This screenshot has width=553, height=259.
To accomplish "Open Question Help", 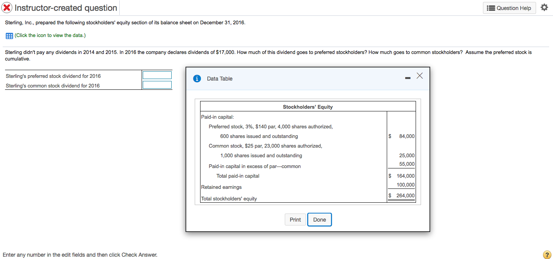I will pyautogui.click(x=509, y=7).
